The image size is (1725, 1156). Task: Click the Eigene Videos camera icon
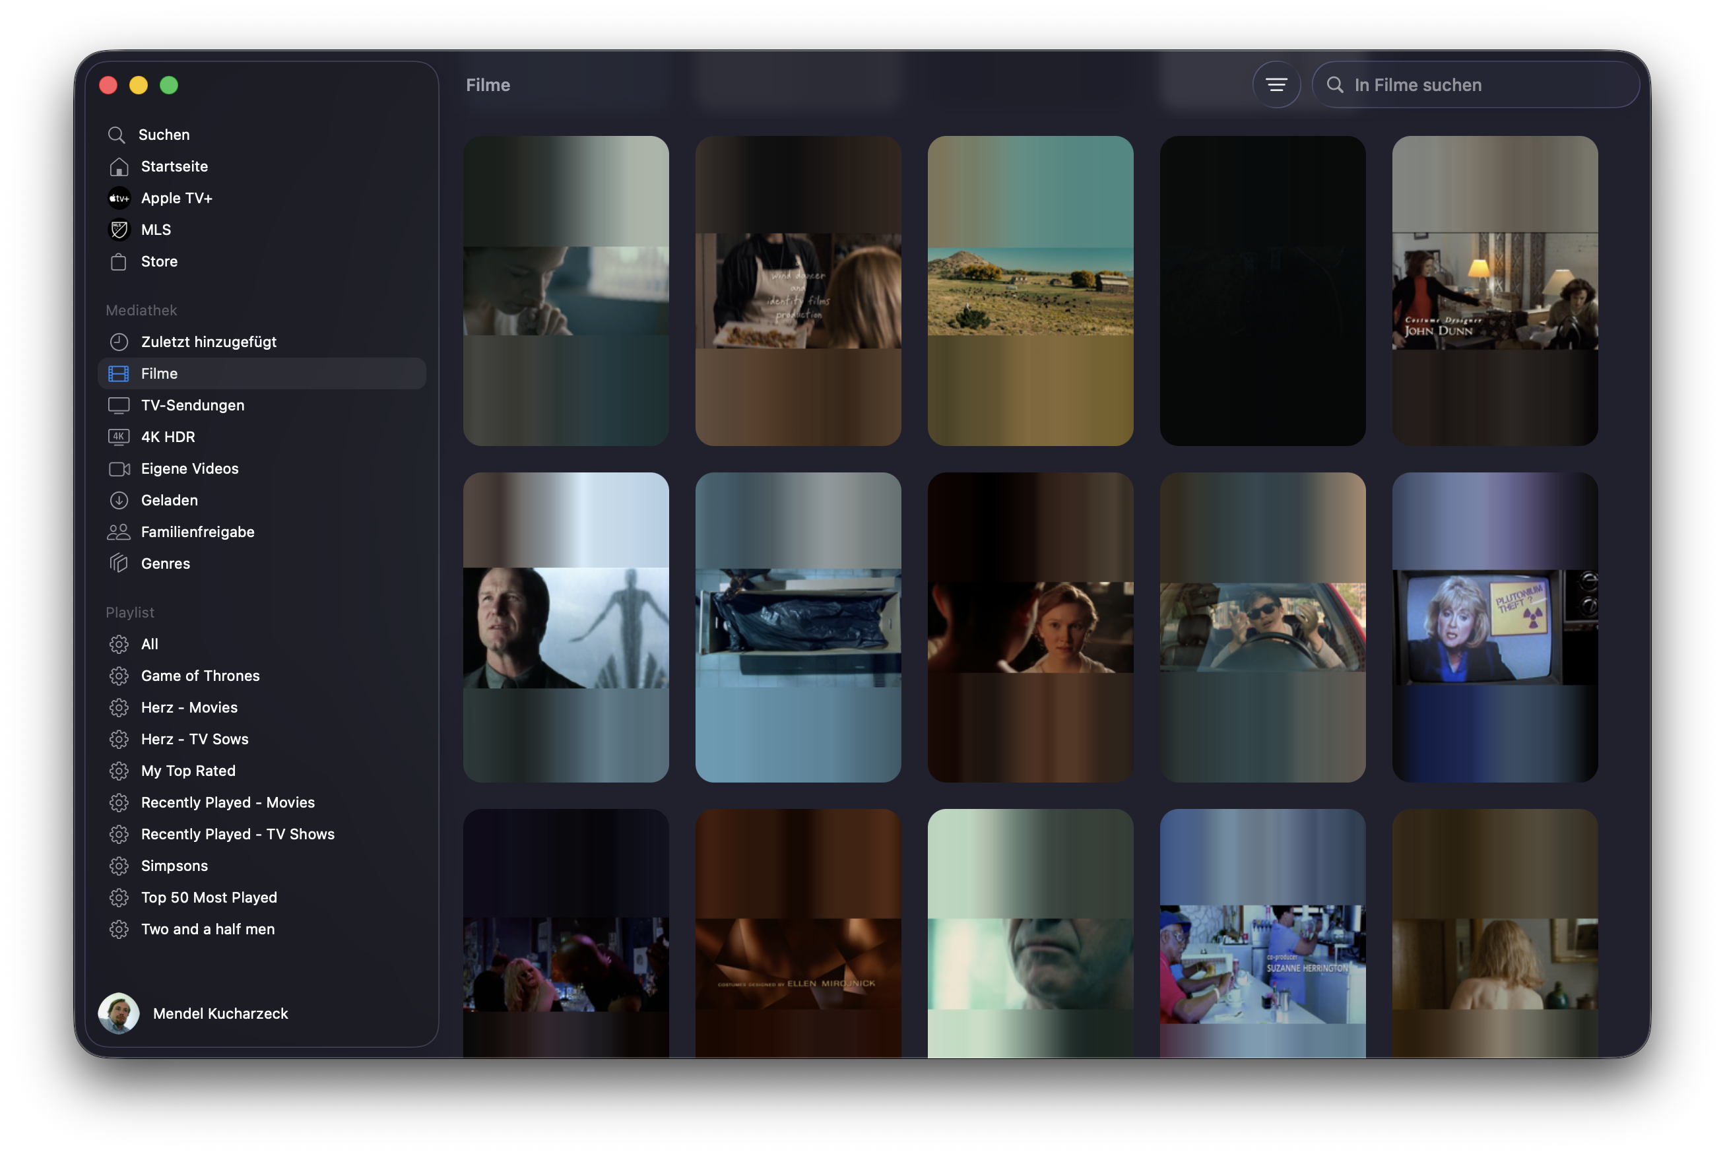pyautogui.click(x=119, y=469)
